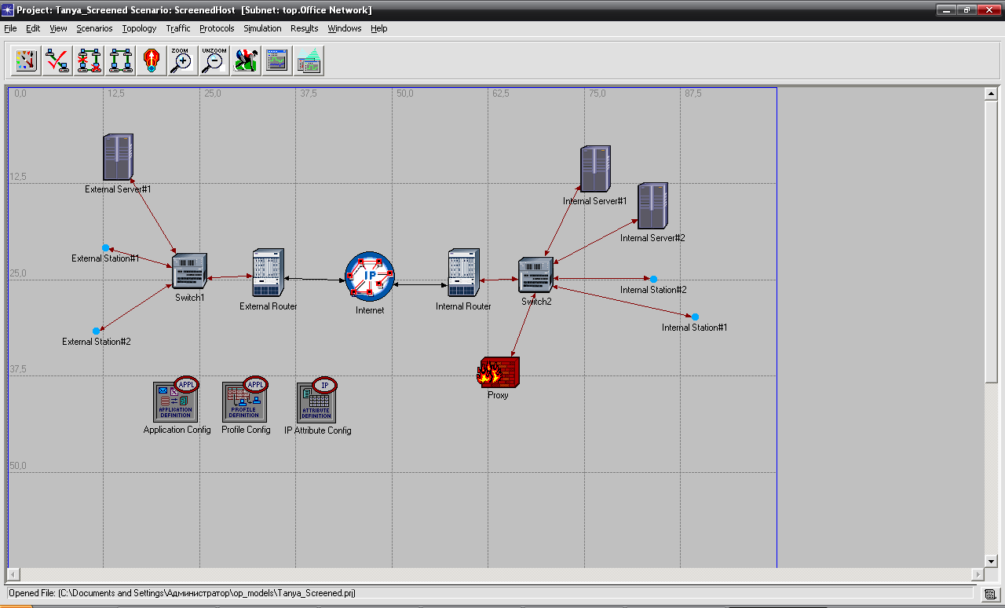The width and height of the screenshot is (1005, 608).
Task: Click the 'External Router' label
Action: [269, 306]
